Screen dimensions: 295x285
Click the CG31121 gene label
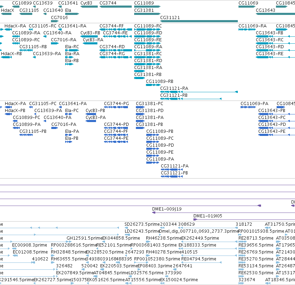pos(170,17)
